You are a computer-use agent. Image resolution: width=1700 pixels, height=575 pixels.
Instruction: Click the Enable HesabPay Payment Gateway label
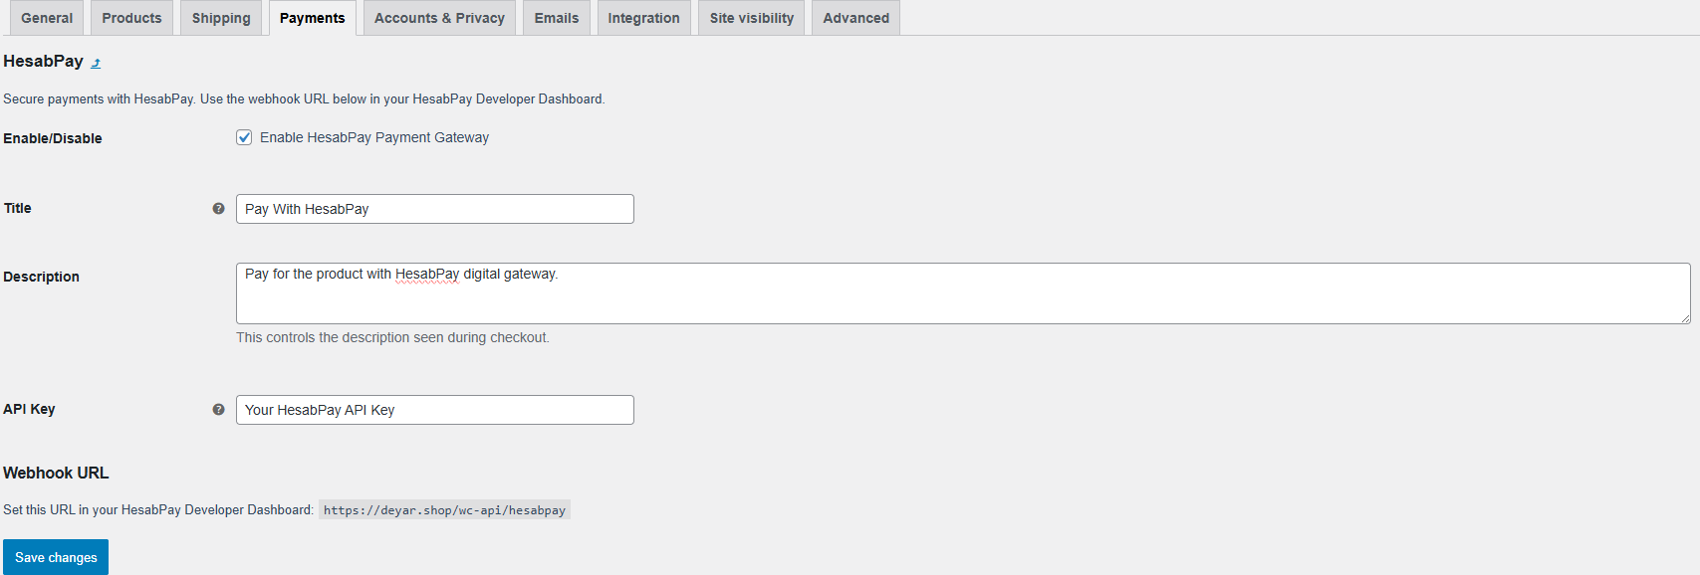(x=374, y=137)
